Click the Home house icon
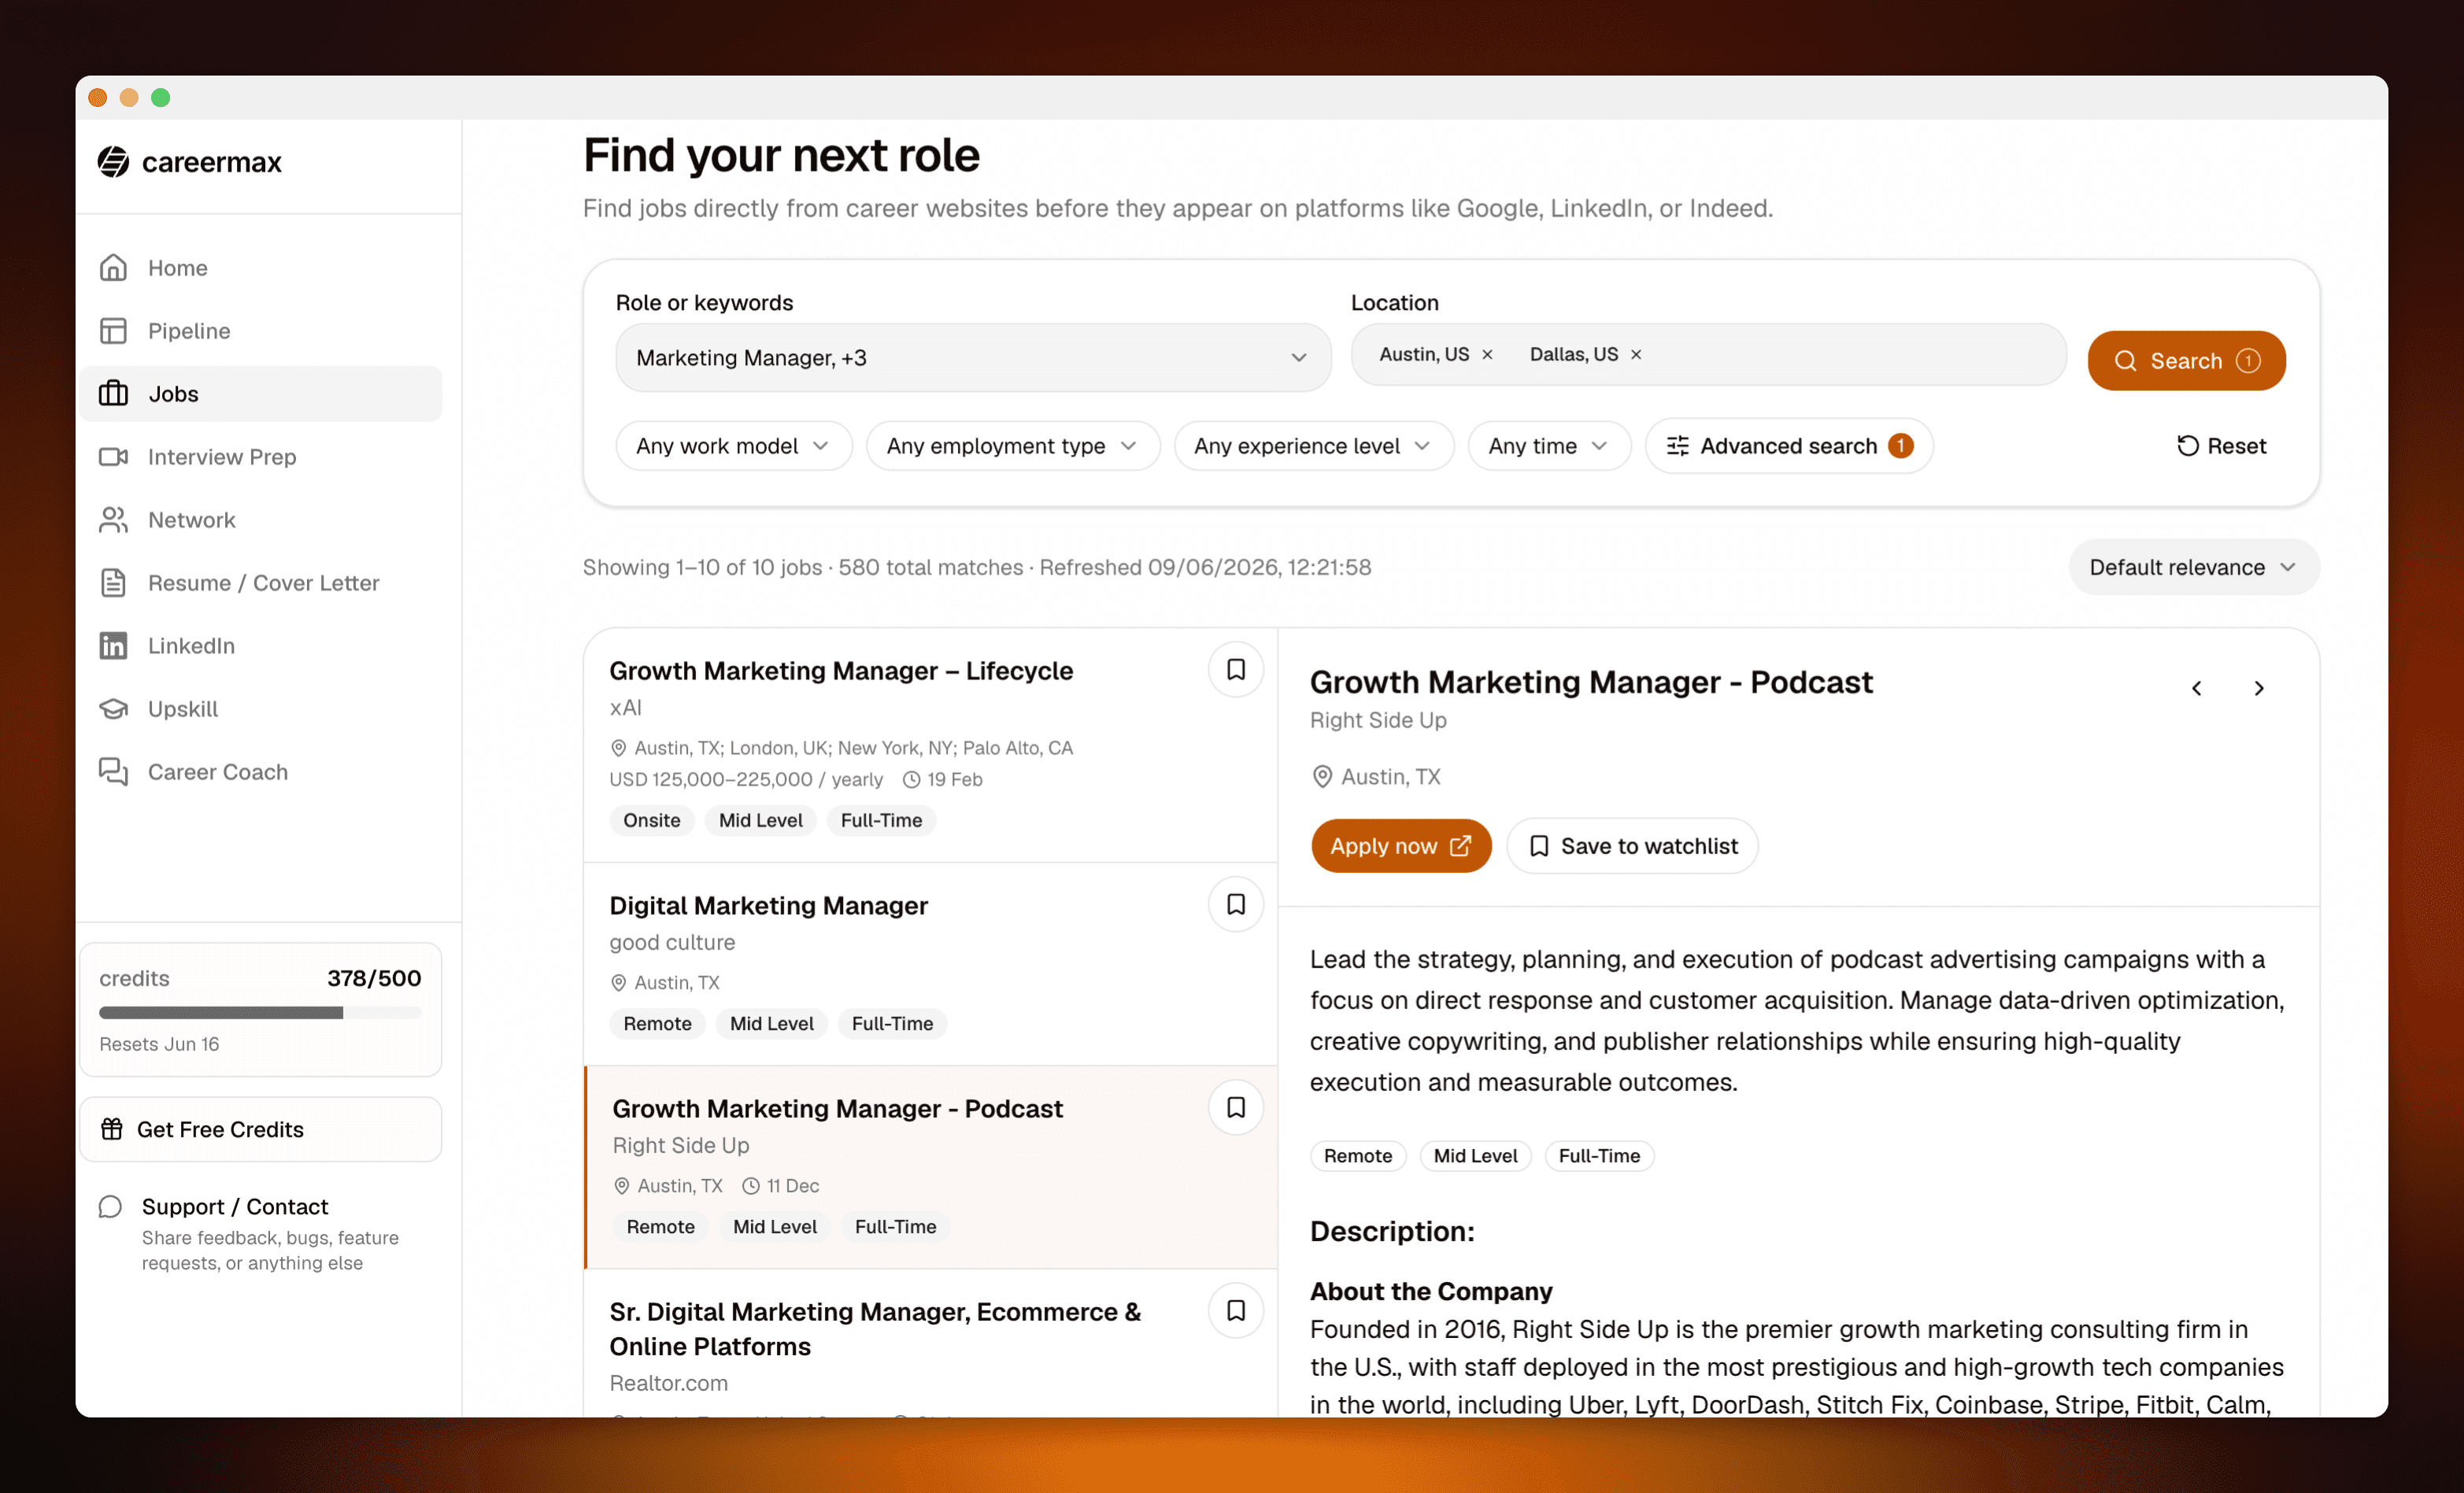This screenshot has height=1493, width=2464. [113, 268]
